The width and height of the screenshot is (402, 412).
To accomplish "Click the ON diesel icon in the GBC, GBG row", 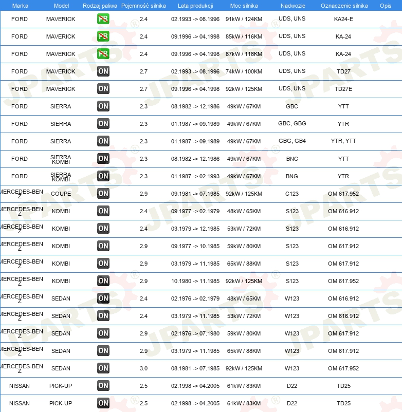I will (103, 124).
